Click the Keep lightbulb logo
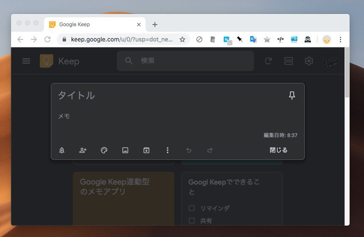The image size is (364, 237). click(47, 61)
